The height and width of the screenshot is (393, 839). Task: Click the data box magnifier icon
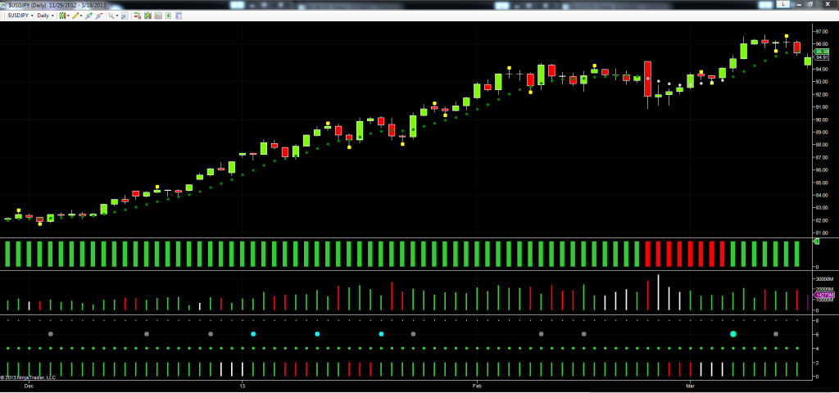click(x=125, y=16)
